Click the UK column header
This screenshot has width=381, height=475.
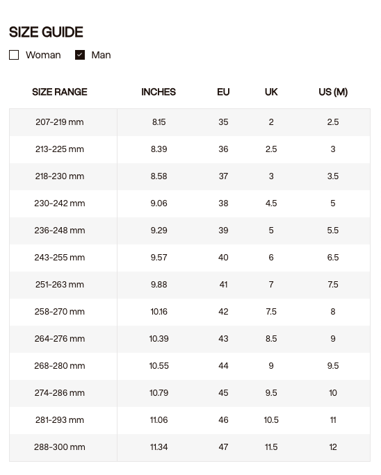coord(271,92)
